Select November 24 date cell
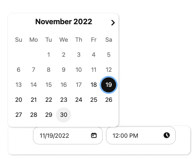Viewport: 194px width, 159px height. point(78,100)
